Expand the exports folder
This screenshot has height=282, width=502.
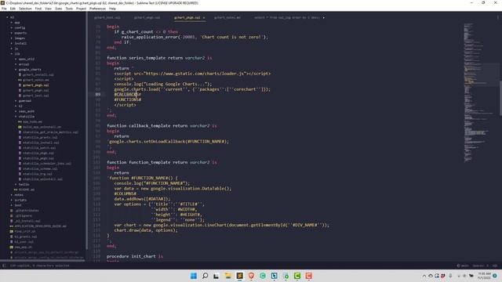tap(12, 33)
